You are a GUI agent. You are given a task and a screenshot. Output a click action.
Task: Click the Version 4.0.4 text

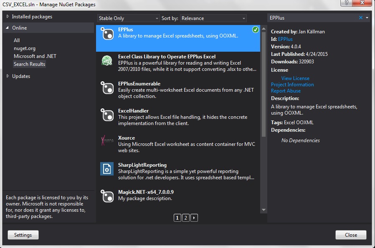286,47
